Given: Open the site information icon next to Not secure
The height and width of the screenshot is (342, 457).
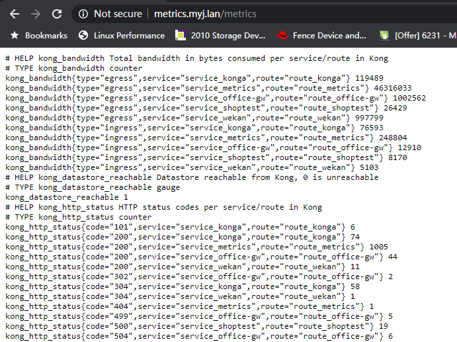Looking at the screenshot, I should [83, 14].
